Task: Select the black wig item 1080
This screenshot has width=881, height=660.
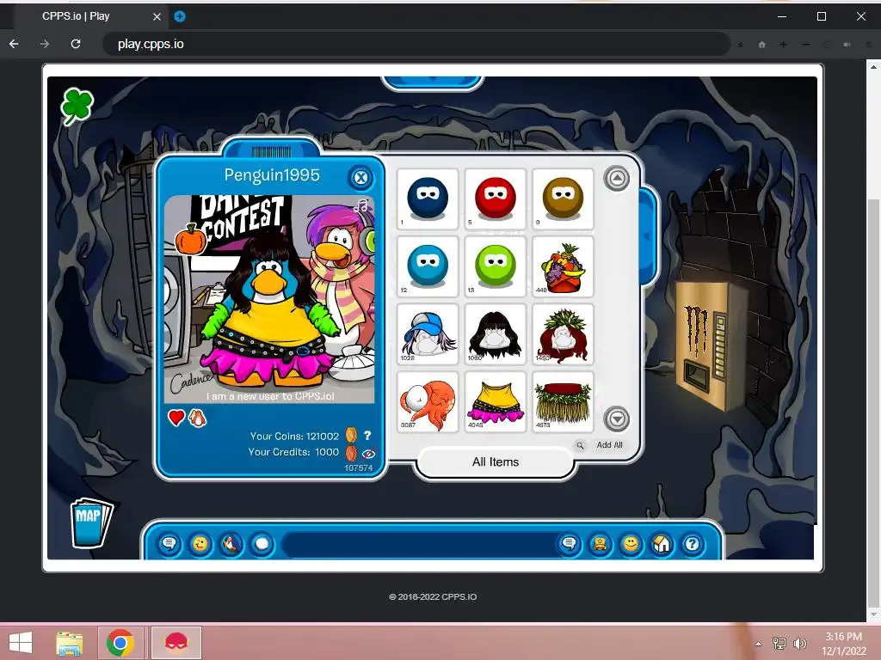Action: click(x=496, y=334)
